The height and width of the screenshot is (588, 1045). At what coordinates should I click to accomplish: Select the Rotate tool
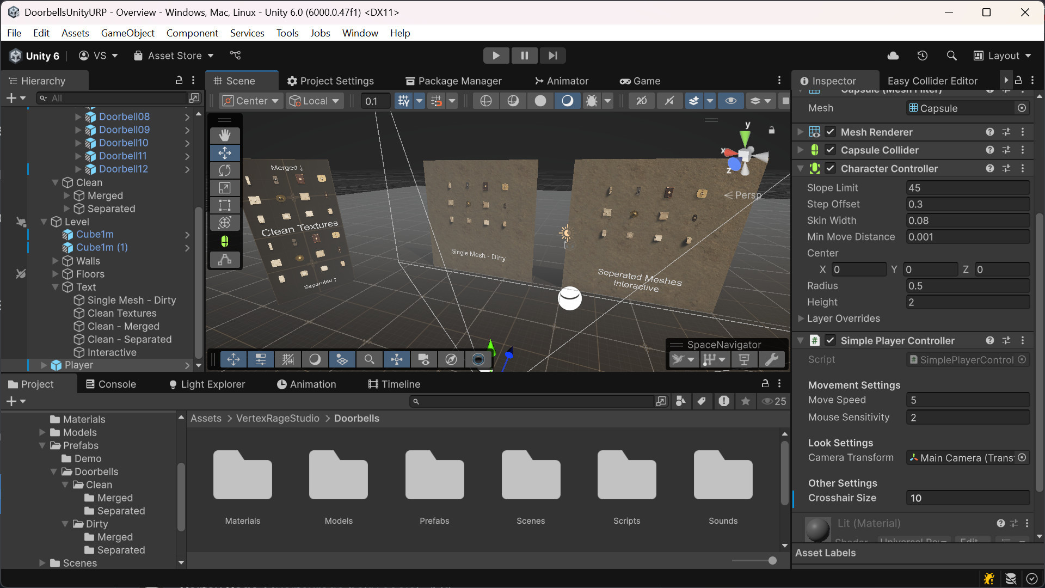tap(225, 170)
